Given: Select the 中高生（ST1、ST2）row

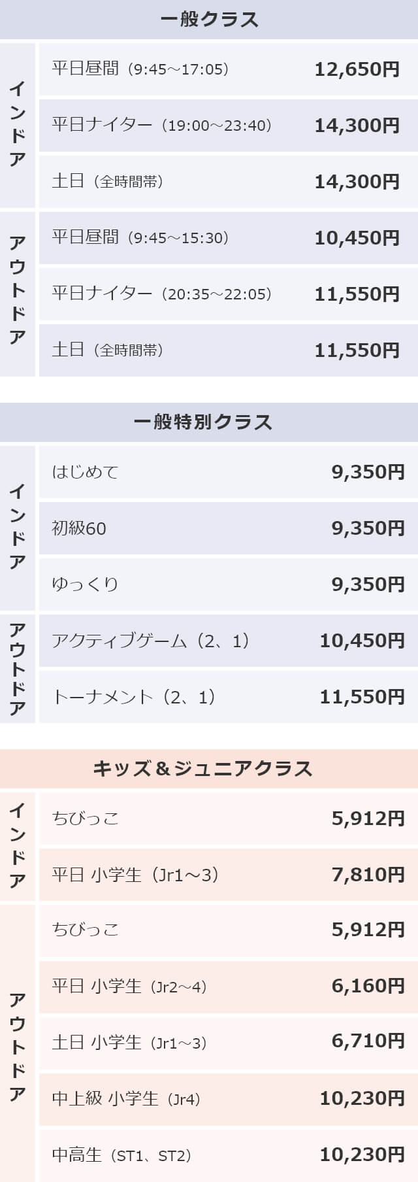Looking at the screenshot, I should pos(229,1155).
